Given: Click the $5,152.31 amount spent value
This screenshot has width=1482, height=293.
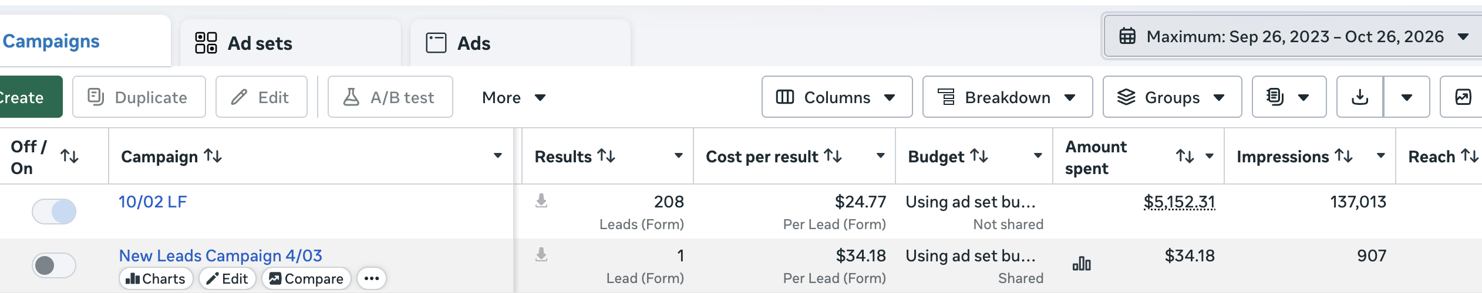Looking at the screenshot, I should (1179, 202).
